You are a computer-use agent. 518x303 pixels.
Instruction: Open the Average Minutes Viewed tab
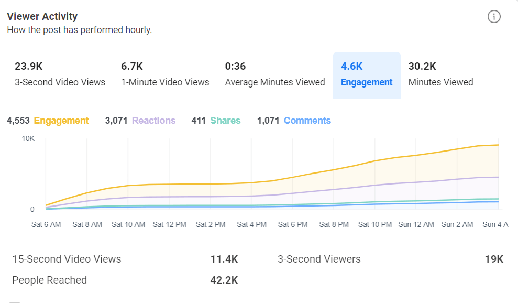click(x=274, y=75)
